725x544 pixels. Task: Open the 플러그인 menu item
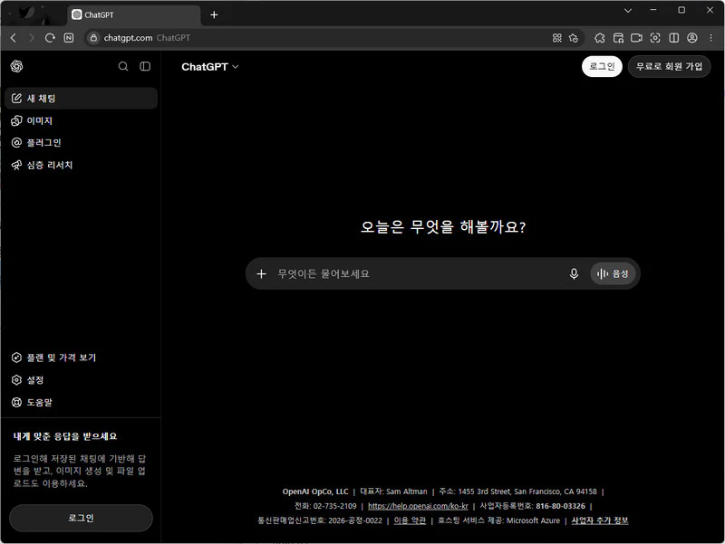(81, 143)
